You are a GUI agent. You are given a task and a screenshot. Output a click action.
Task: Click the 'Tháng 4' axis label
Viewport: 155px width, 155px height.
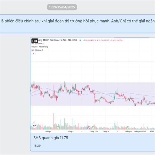point(48,131)
